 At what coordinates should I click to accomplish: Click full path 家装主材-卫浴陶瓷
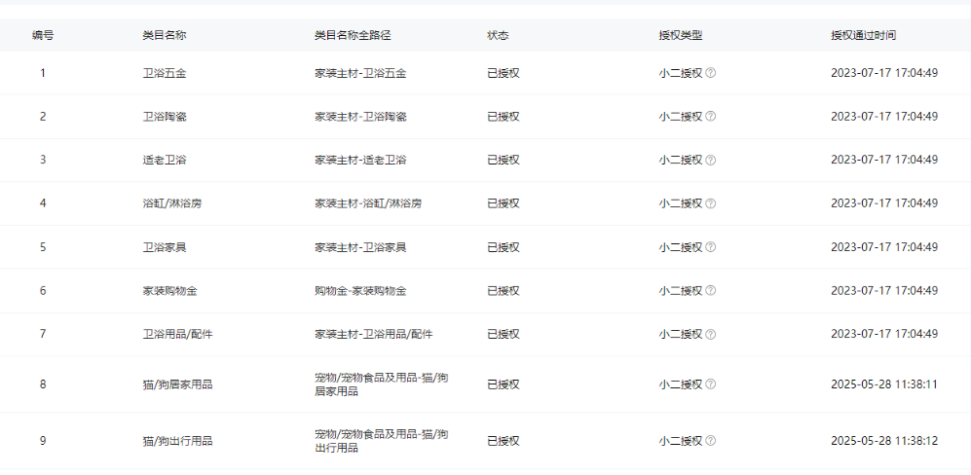pyautogui.click(x=360, y=117)
